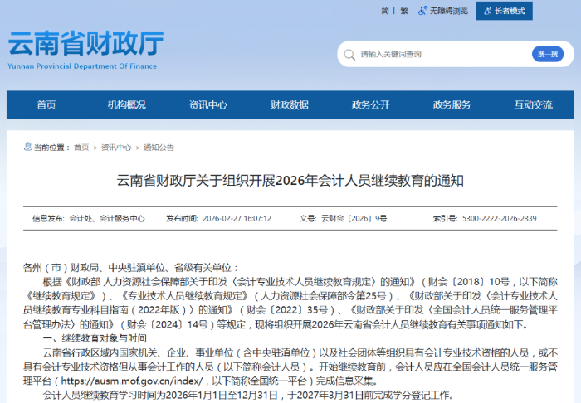Viewport: 581px width, 403px height.
Task: Open the 政务公开 navigation tab
Action: point(371,105)
